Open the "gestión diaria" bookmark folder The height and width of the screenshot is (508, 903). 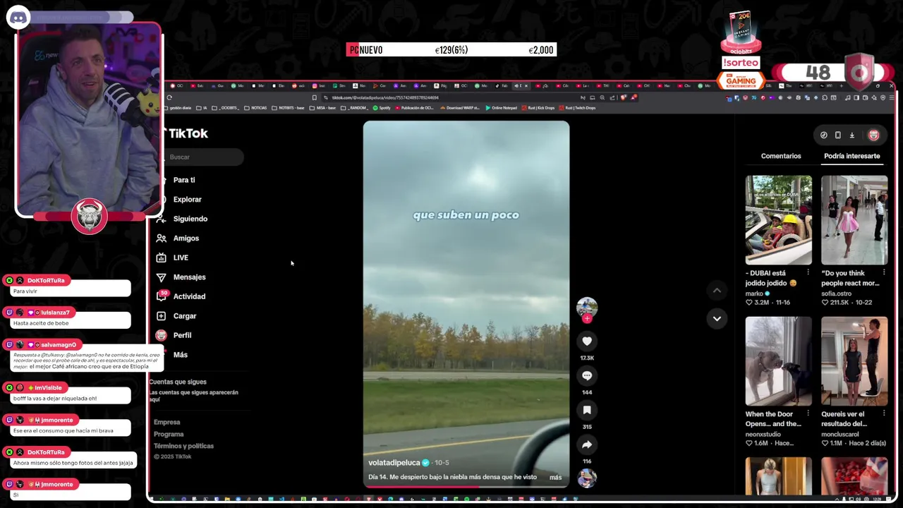point(178,108)
